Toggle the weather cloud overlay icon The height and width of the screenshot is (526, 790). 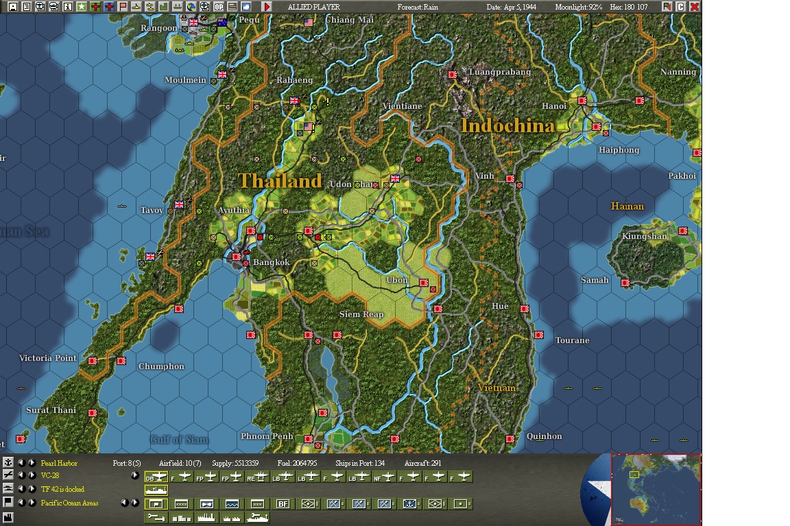(x=246, y=7)
